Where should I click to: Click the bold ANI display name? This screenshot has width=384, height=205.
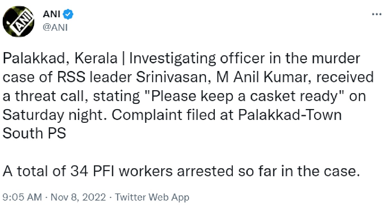point(52,15)
